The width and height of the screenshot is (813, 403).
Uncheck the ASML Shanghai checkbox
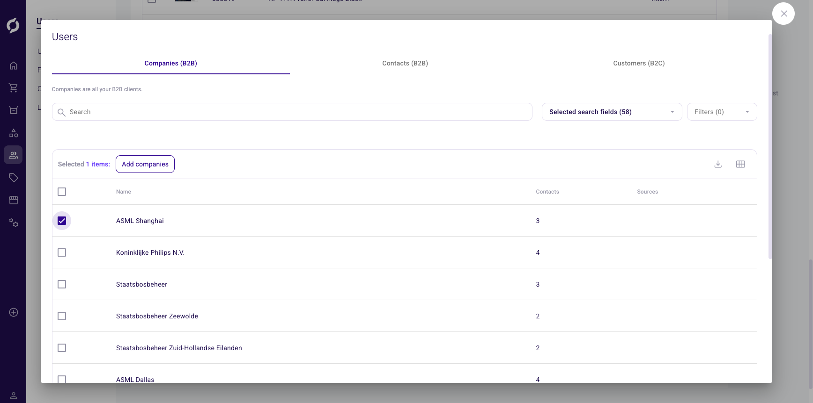[x=62, y=221]
